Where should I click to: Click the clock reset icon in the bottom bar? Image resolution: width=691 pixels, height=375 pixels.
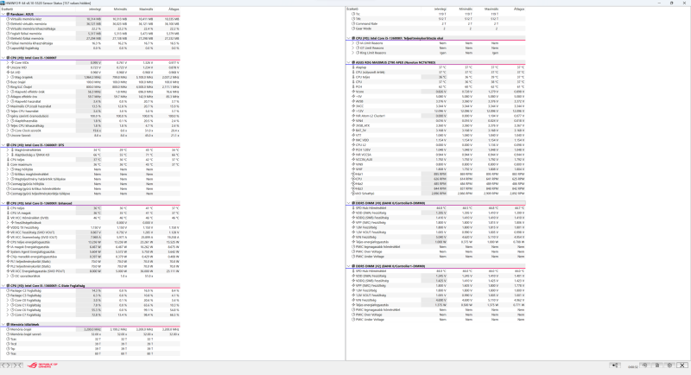[644, 365]
